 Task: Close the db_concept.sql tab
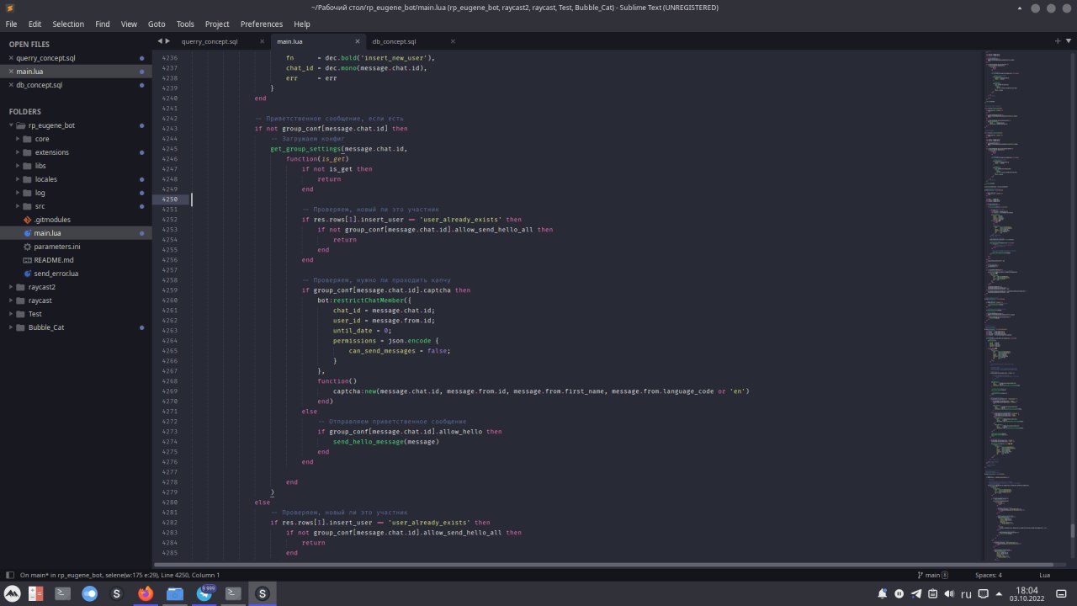(453, 41)
